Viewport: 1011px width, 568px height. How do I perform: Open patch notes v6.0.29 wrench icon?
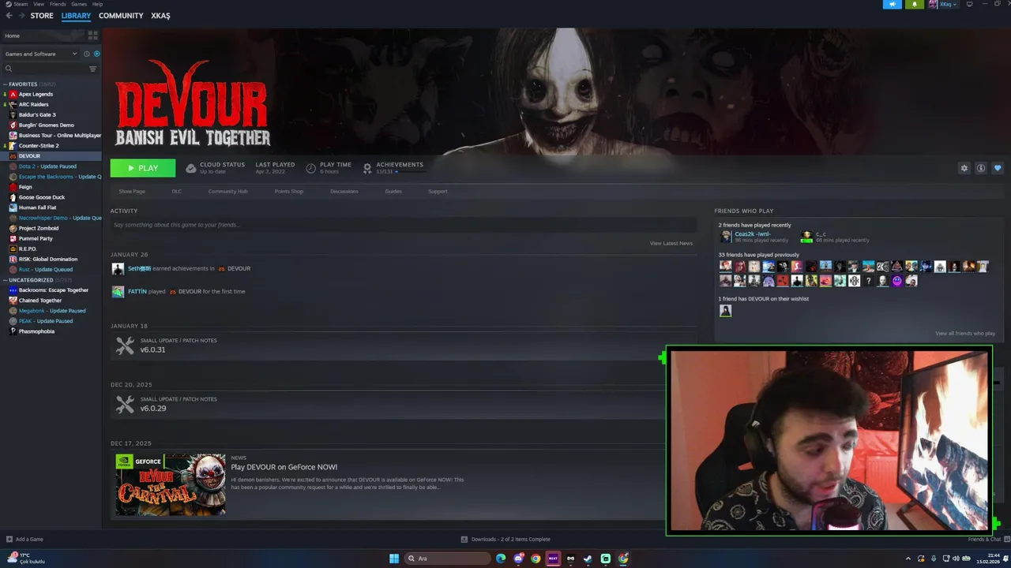pyautogui.click(x=125, y=404)
